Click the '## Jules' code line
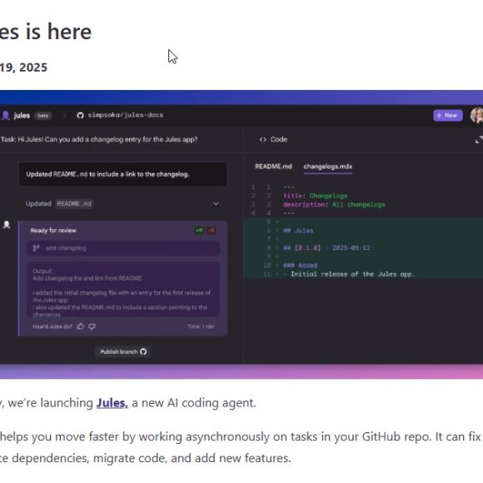The width and height of the screenshot is (483, 483). [298, 231]
